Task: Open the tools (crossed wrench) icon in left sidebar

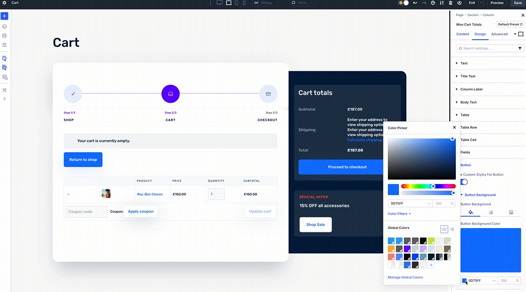Action: coord(4,90)
